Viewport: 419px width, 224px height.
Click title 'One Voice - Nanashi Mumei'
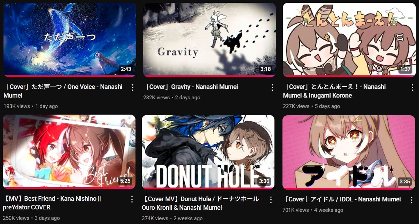point(63,91)
